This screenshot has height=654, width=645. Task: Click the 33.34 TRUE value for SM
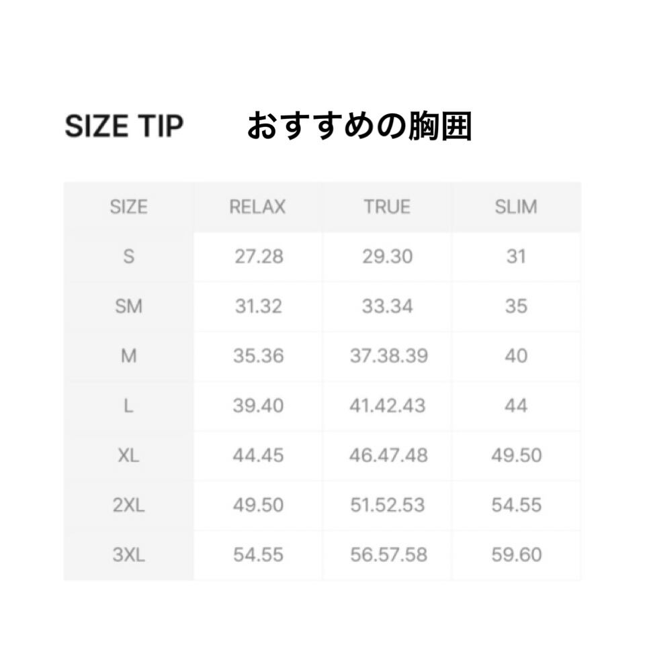pyautogui.click(x=388, y=306)
